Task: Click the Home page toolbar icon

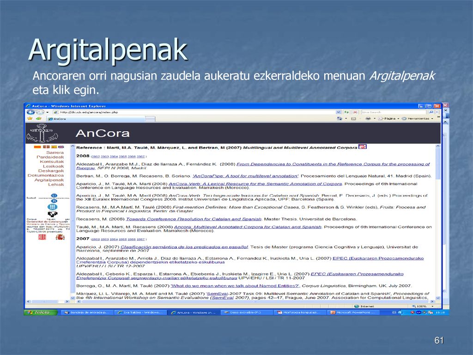Action: click(340, 119)
